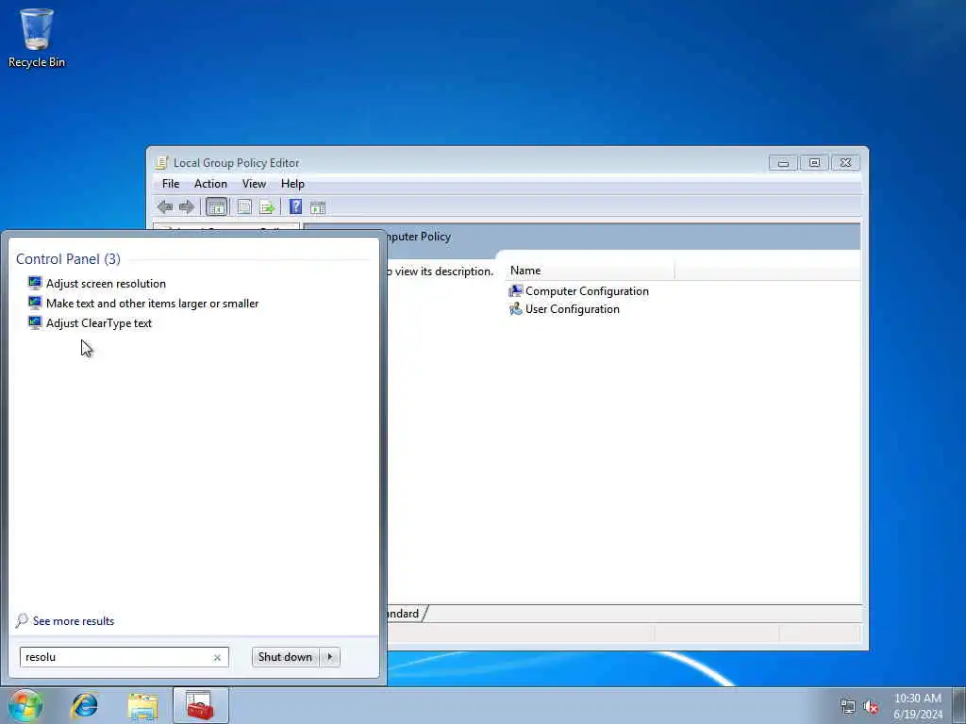Maximize the Local Group Policy Editor window

tap(814, 162)
